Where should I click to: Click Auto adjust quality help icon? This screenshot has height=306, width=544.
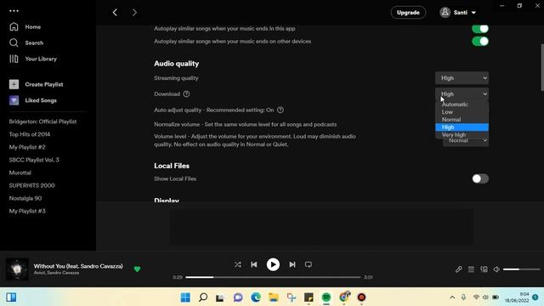[x=280, y=110]
